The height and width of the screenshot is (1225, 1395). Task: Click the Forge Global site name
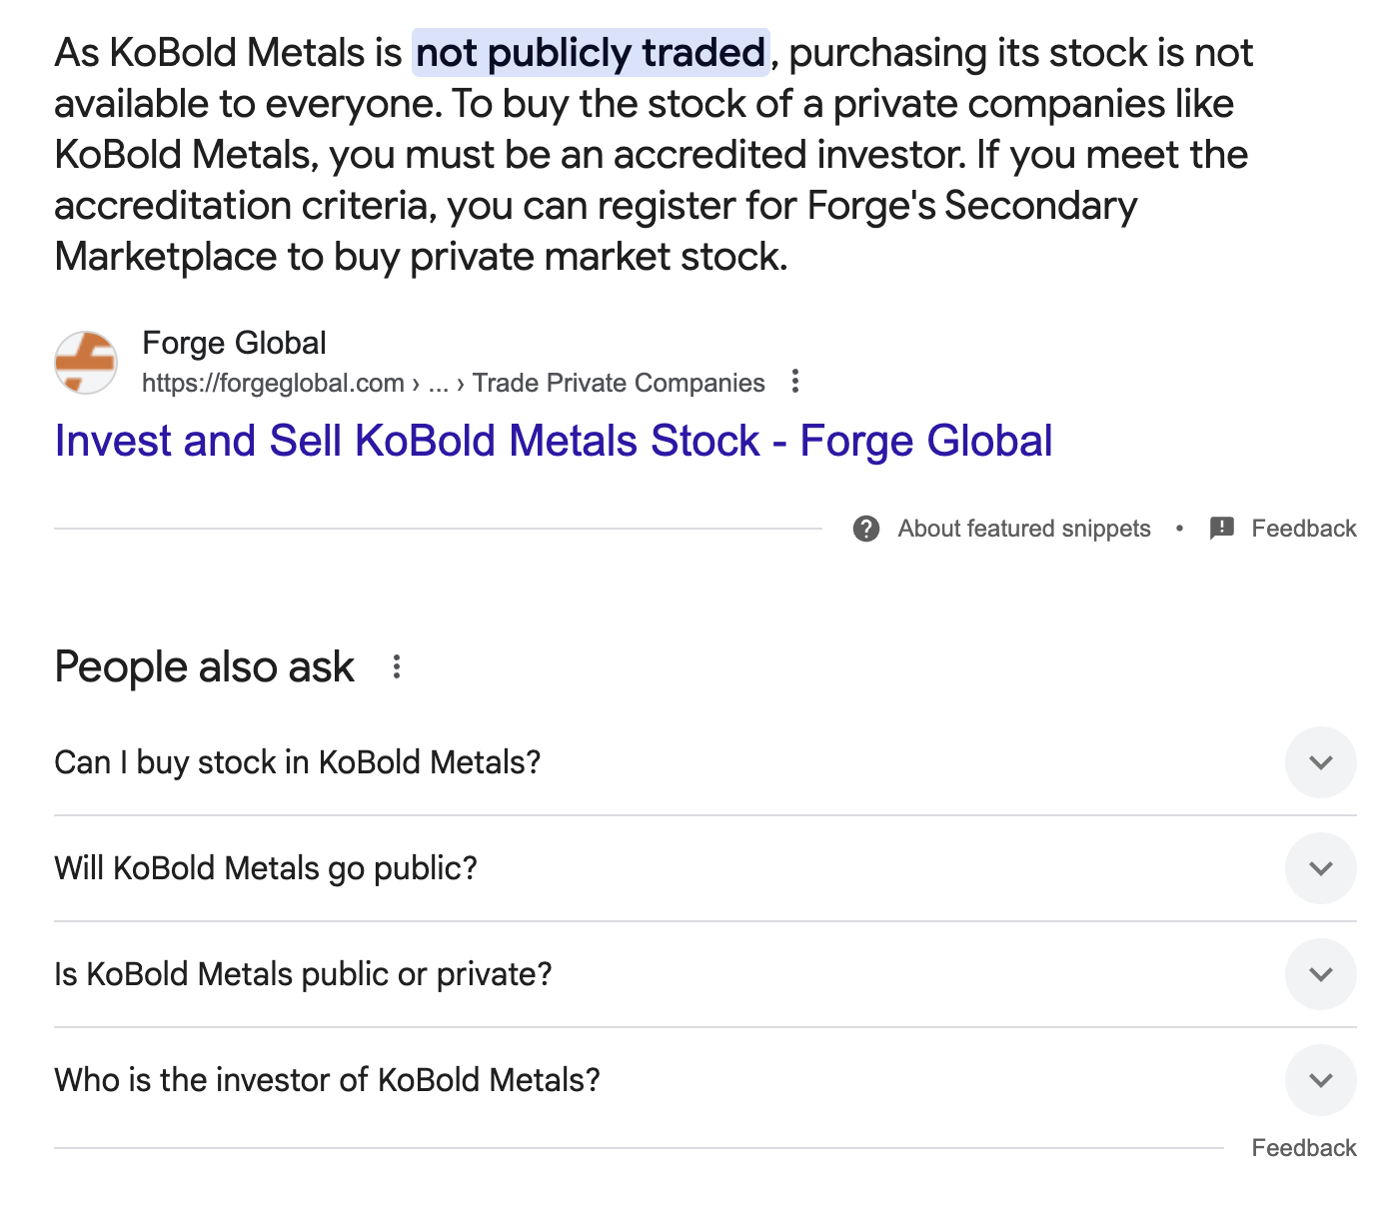[235, 343]
